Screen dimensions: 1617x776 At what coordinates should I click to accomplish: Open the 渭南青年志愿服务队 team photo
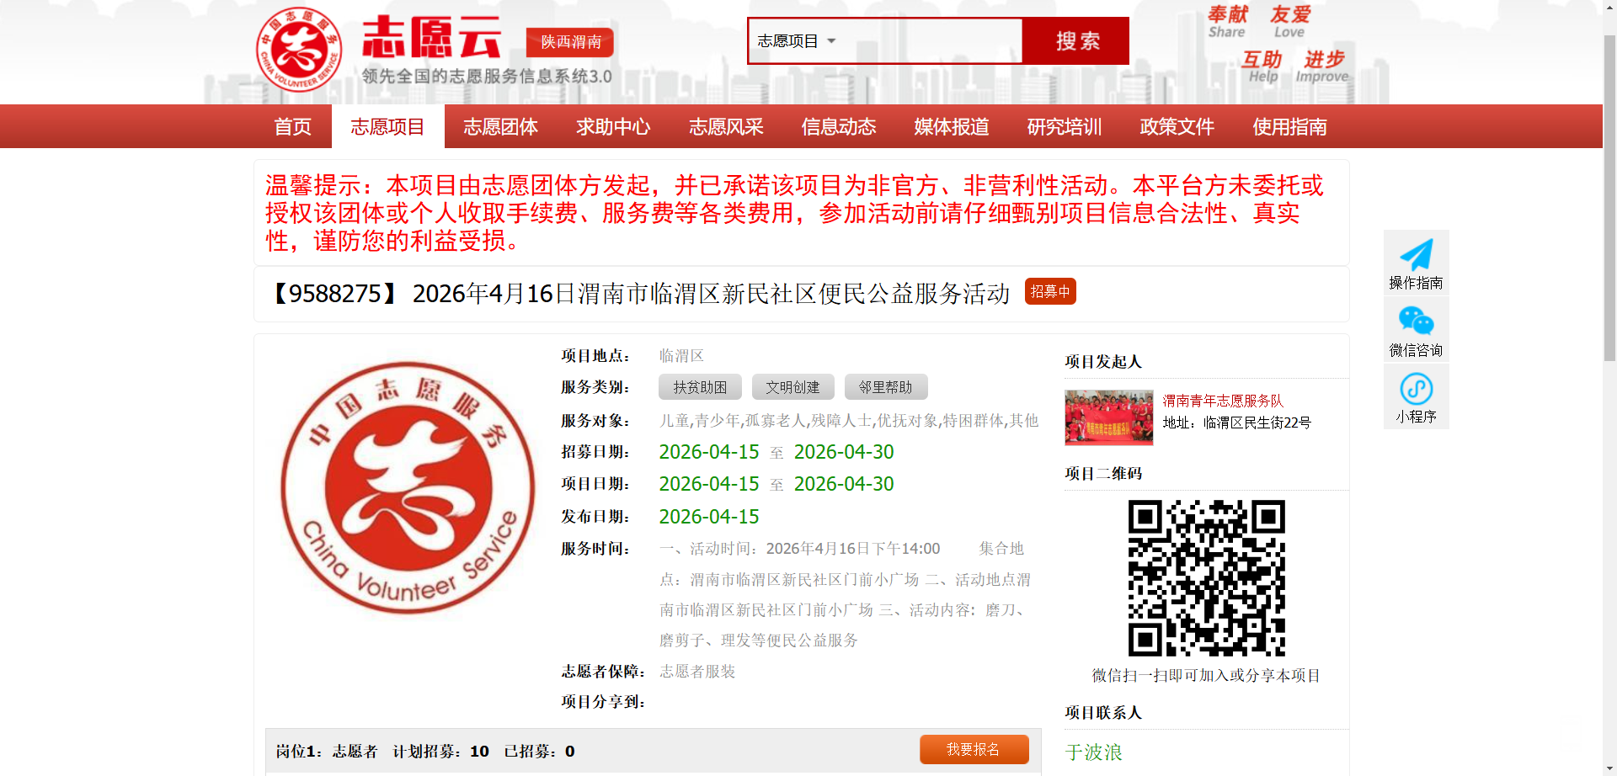coord(1108,417)
